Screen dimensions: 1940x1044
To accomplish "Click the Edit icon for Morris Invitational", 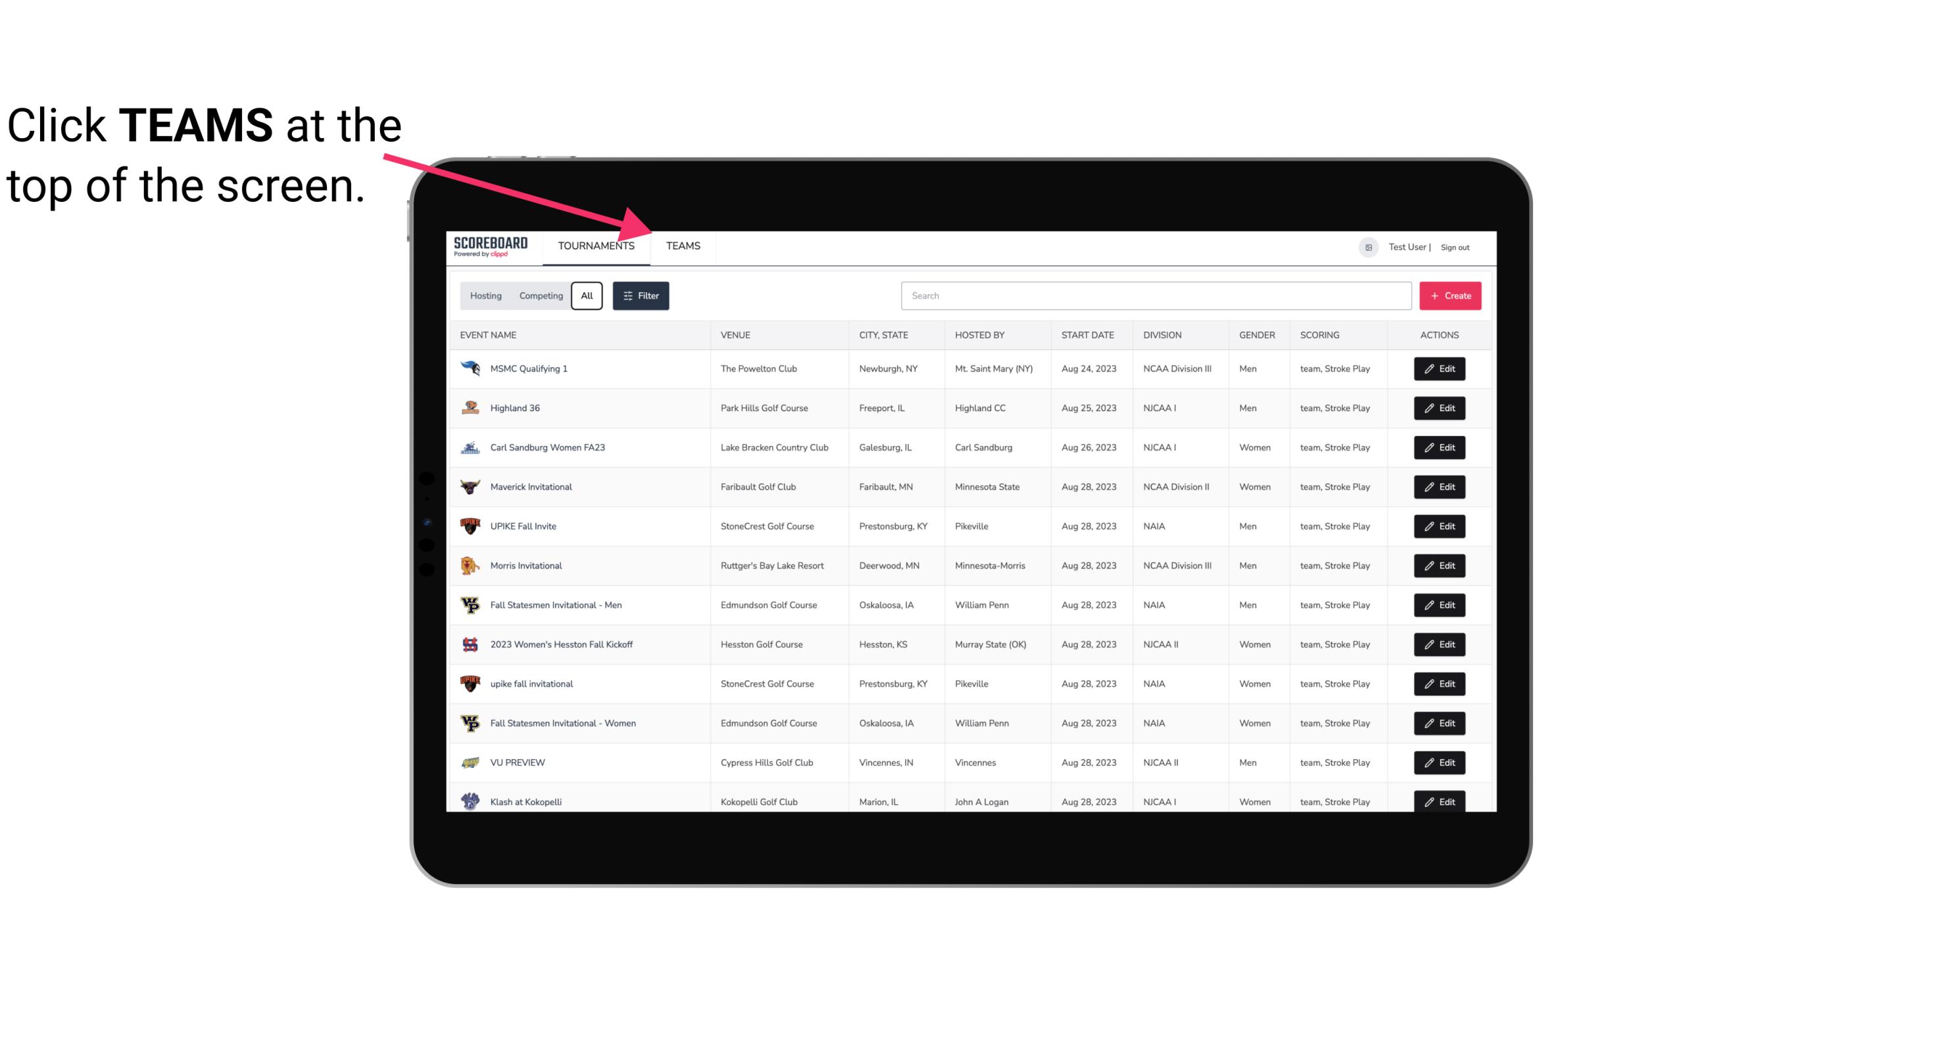I will click(1440, 566).
